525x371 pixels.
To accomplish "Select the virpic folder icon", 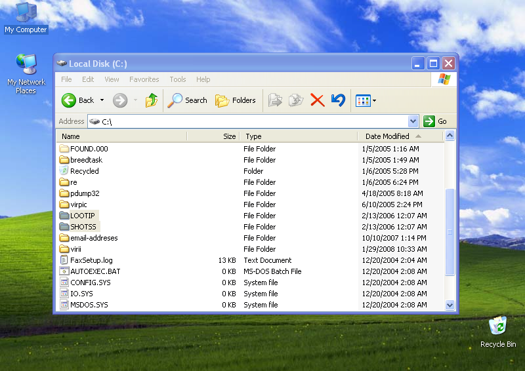I will pos(64,204).
